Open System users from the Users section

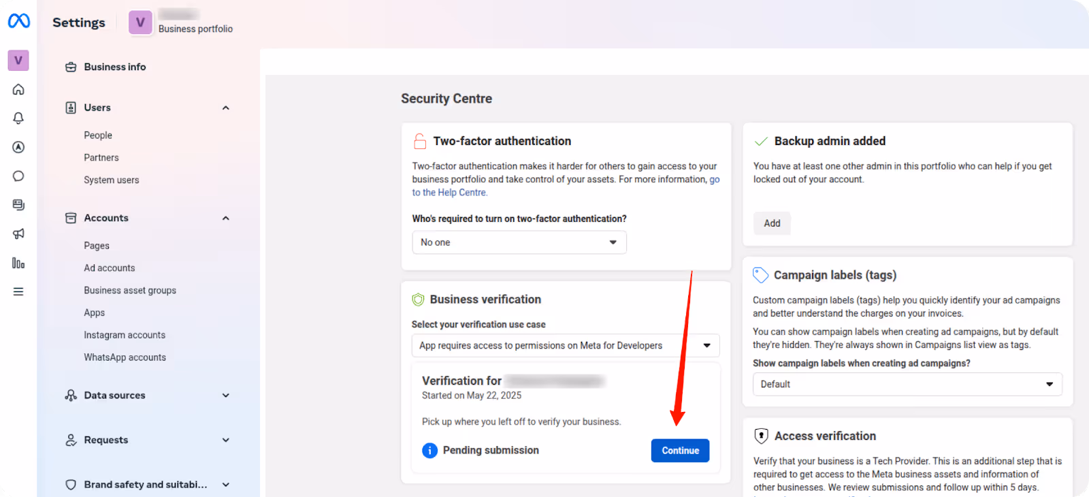pyautogui.click(x=111, y=180)
